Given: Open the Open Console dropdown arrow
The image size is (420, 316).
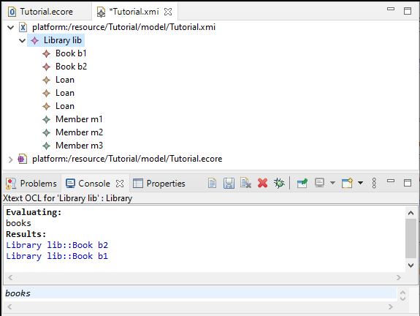Looking at the screenshot, I should tap(361, 183).
